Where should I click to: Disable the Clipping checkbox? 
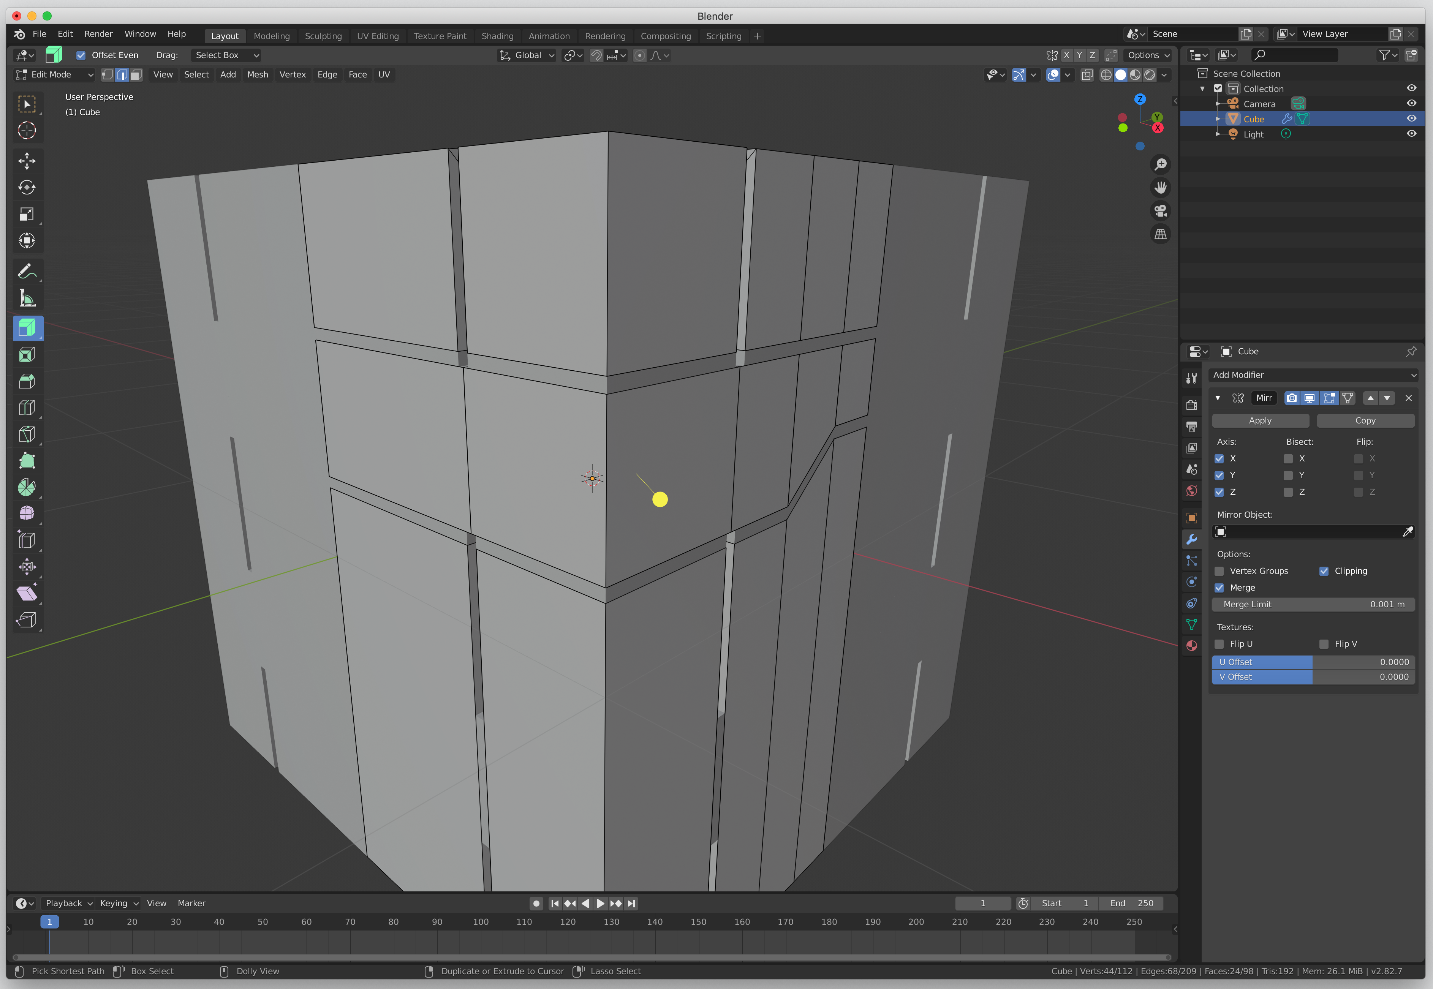point(1324,571)
